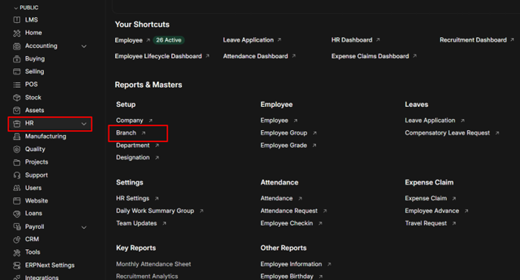Open Branch under Setup
Viewport: 520px width, 280px height.
coord(126,133)
